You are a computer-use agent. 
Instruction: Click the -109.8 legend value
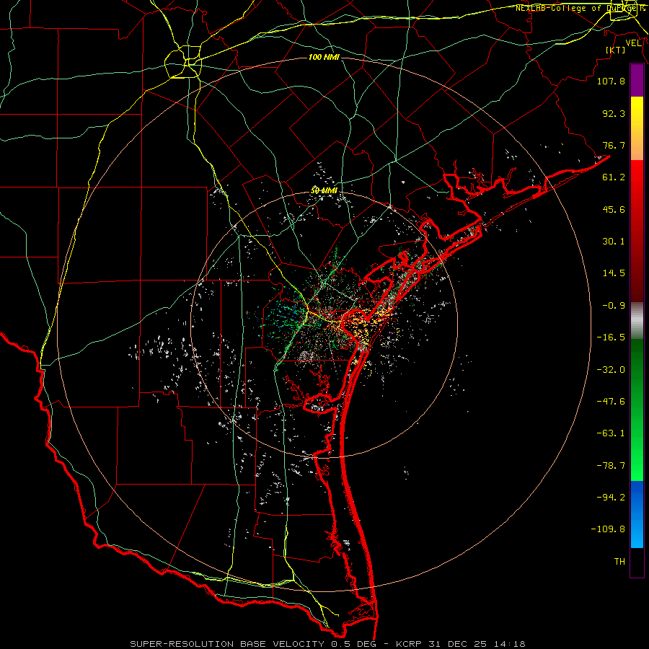coord(608,529)
